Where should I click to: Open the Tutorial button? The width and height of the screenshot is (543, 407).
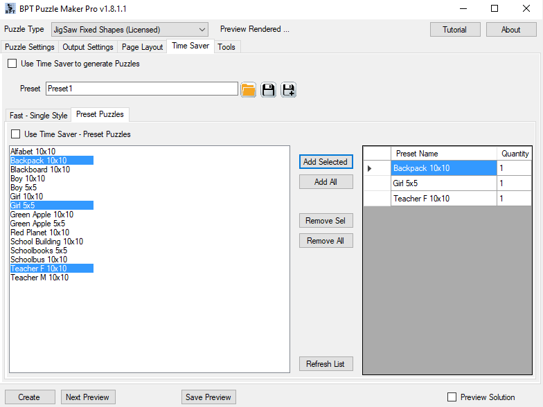pyautogui.click(x=454, y=30)
